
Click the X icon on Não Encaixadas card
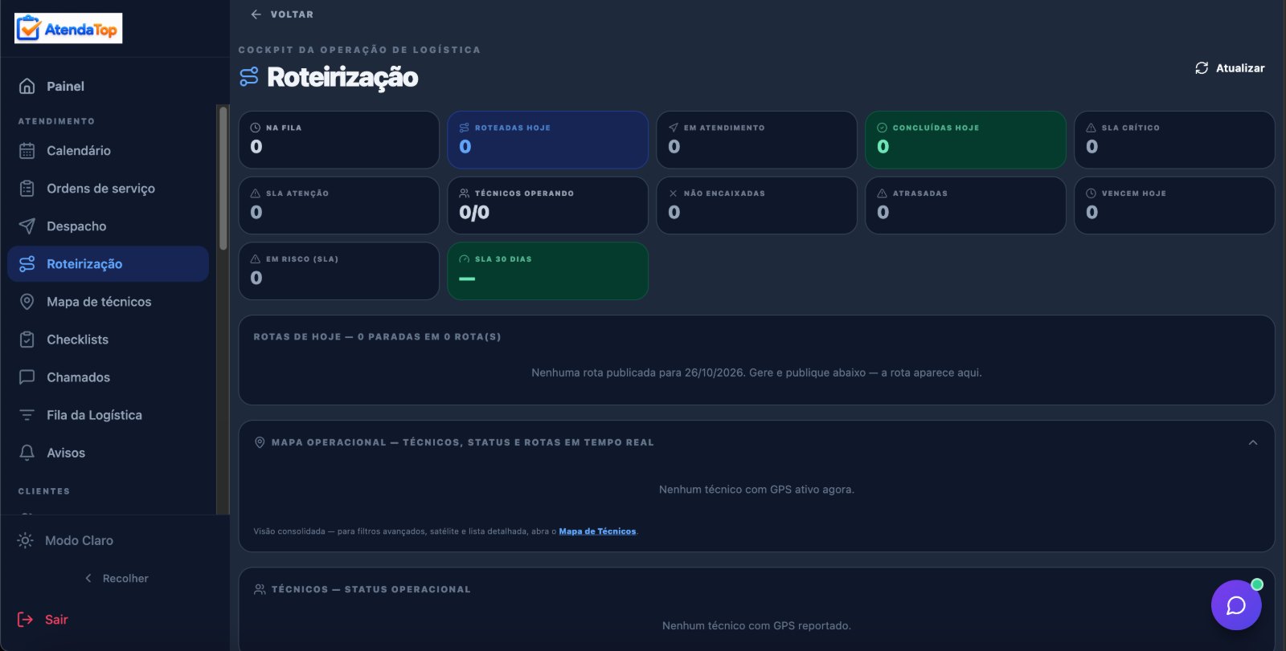[x=673, y=193]
